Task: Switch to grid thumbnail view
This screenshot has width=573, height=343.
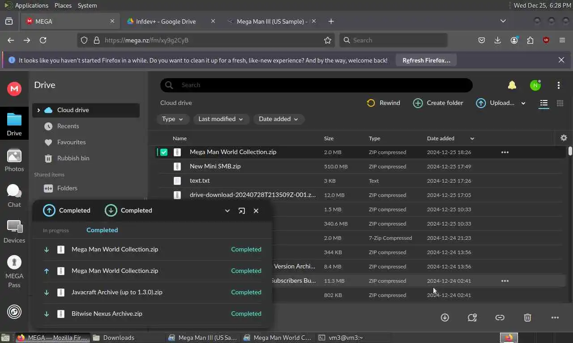Action: [x=560, y=103]
